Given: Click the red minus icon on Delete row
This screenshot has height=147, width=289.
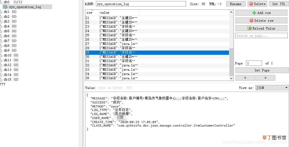Looking at the screenshot, I should pos(251,20).
